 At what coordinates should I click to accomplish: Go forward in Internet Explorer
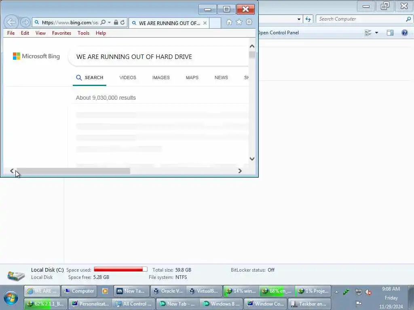coord(25,23)
